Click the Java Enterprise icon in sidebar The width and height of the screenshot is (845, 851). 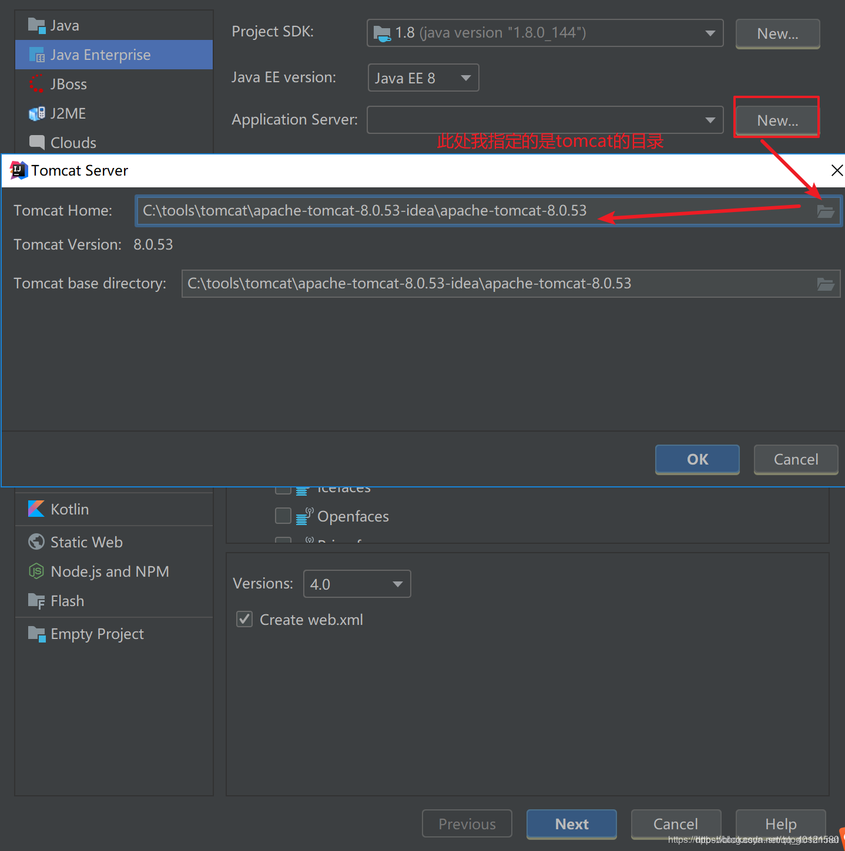36,55
